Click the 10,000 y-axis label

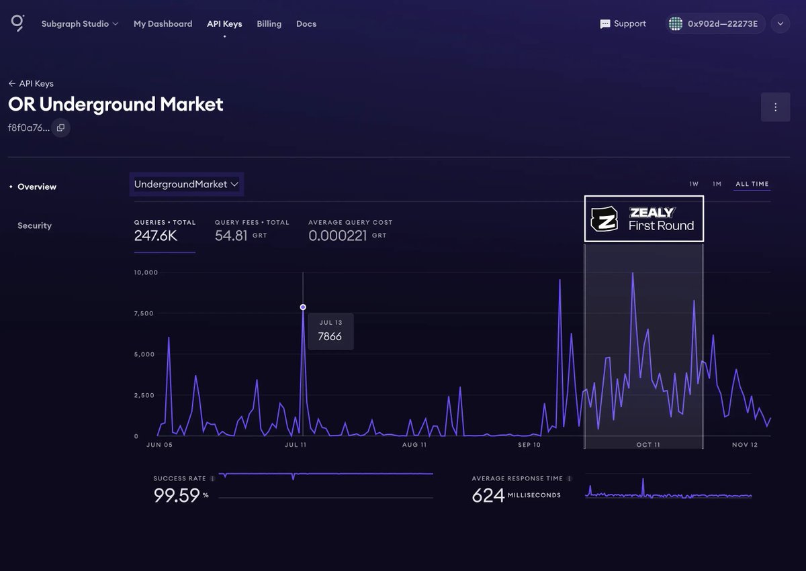(x=146, y=272)
